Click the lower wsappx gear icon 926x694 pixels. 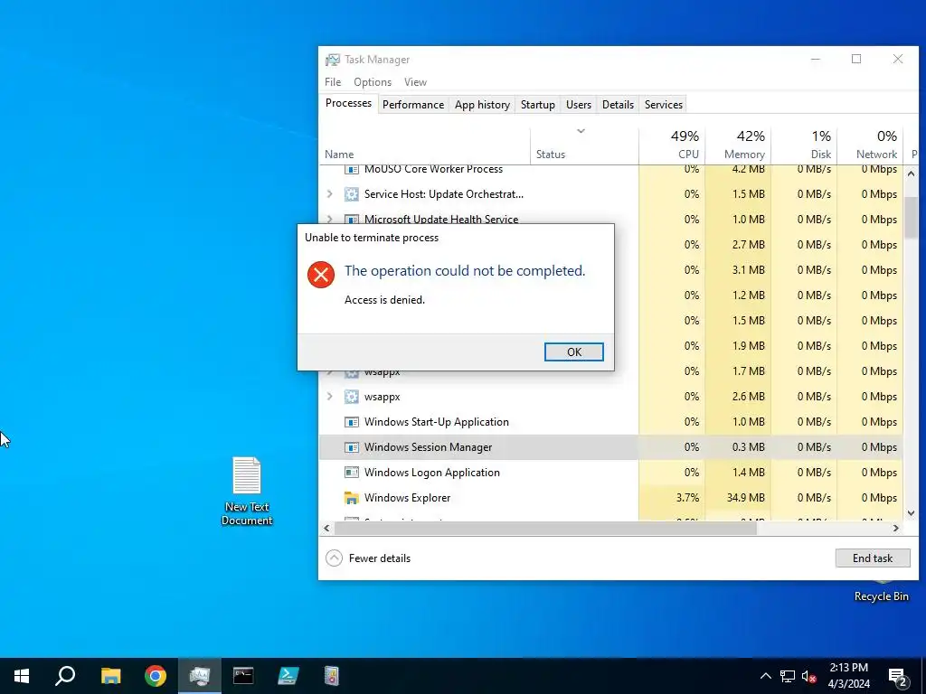352,397
